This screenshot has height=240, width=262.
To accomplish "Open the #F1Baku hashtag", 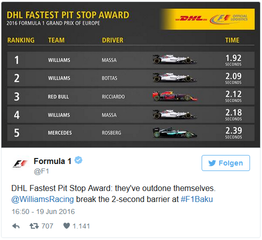I will 197,199.
